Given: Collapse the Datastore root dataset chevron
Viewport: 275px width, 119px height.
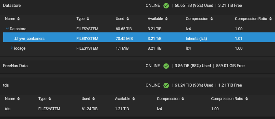Looking at the screenshot, I should point(7,29).
